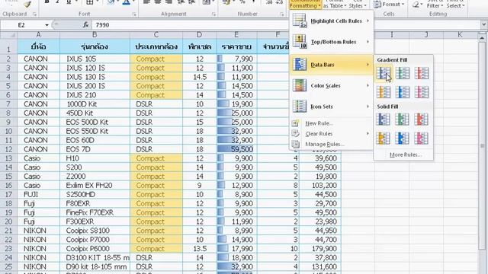The height and width of the screenshot is (274, 488).
Task: Select cell with value 179,900
Action: (x=320, y=249)
